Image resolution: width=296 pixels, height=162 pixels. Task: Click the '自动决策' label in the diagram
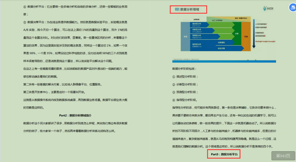(x=221, y=48)
